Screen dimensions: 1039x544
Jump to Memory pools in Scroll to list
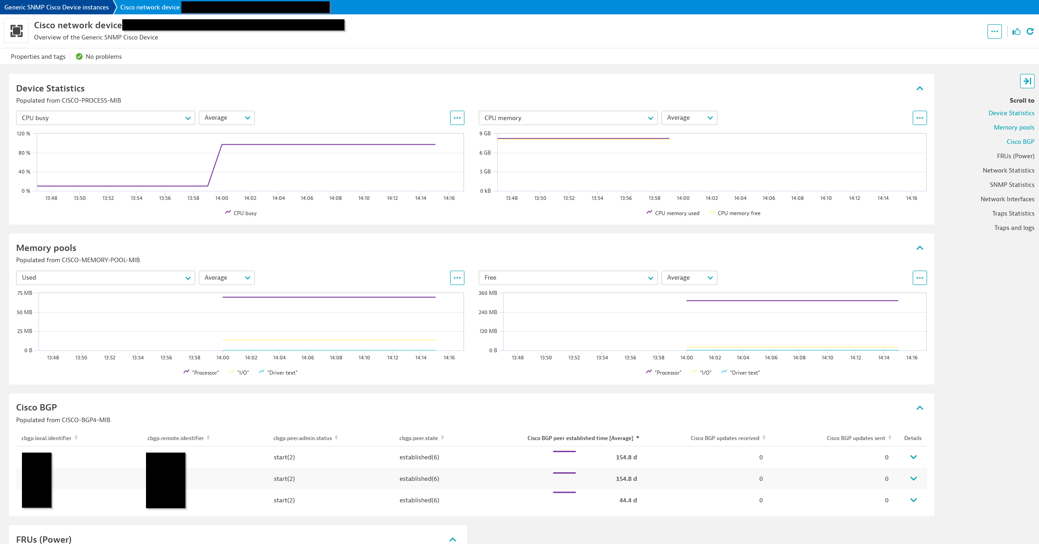1014,127
